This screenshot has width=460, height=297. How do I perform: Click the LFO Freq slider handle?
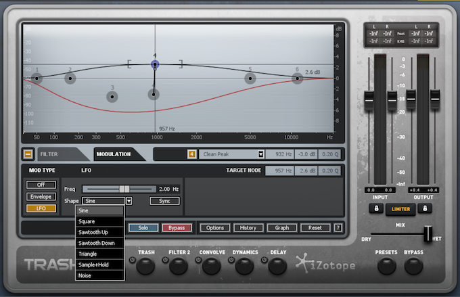pyautogui.click(x=124, y=189)
